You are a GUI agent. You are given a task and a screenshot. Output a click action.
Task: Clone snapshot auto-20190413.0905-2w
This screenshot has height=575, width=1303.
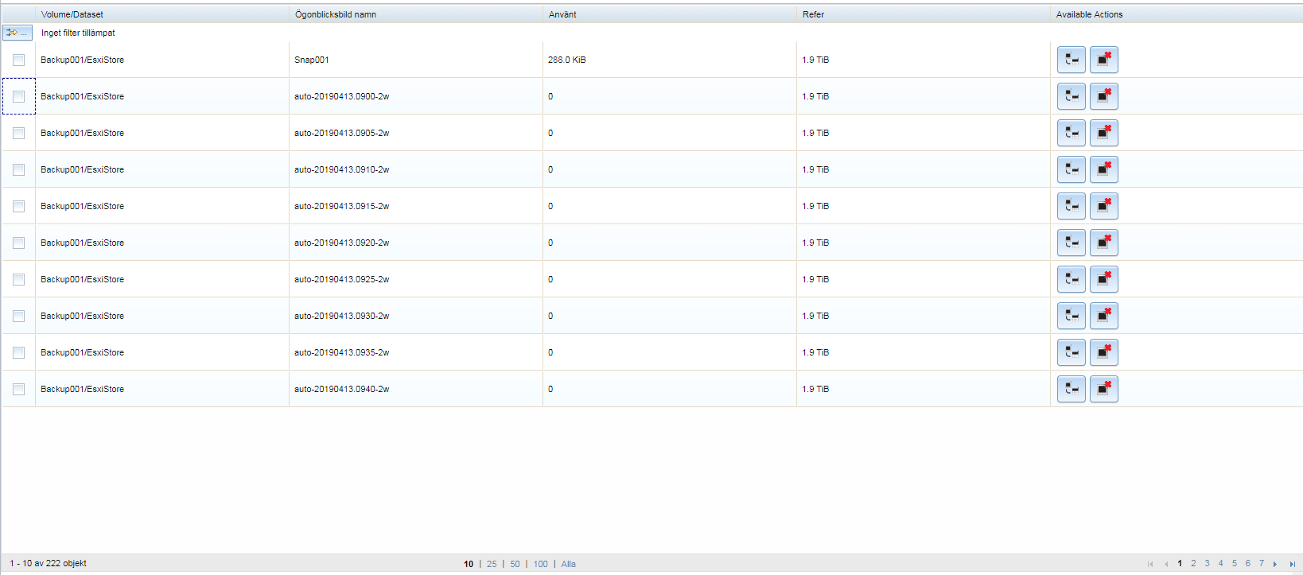1071,133
